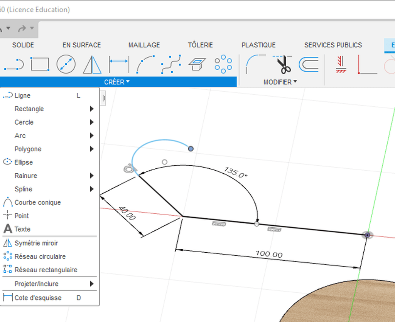Click the 100.00 dimension value
Image resolution: width=395 pixels, height=322 pixels.
pyautogui.click(x=269, y=254)
